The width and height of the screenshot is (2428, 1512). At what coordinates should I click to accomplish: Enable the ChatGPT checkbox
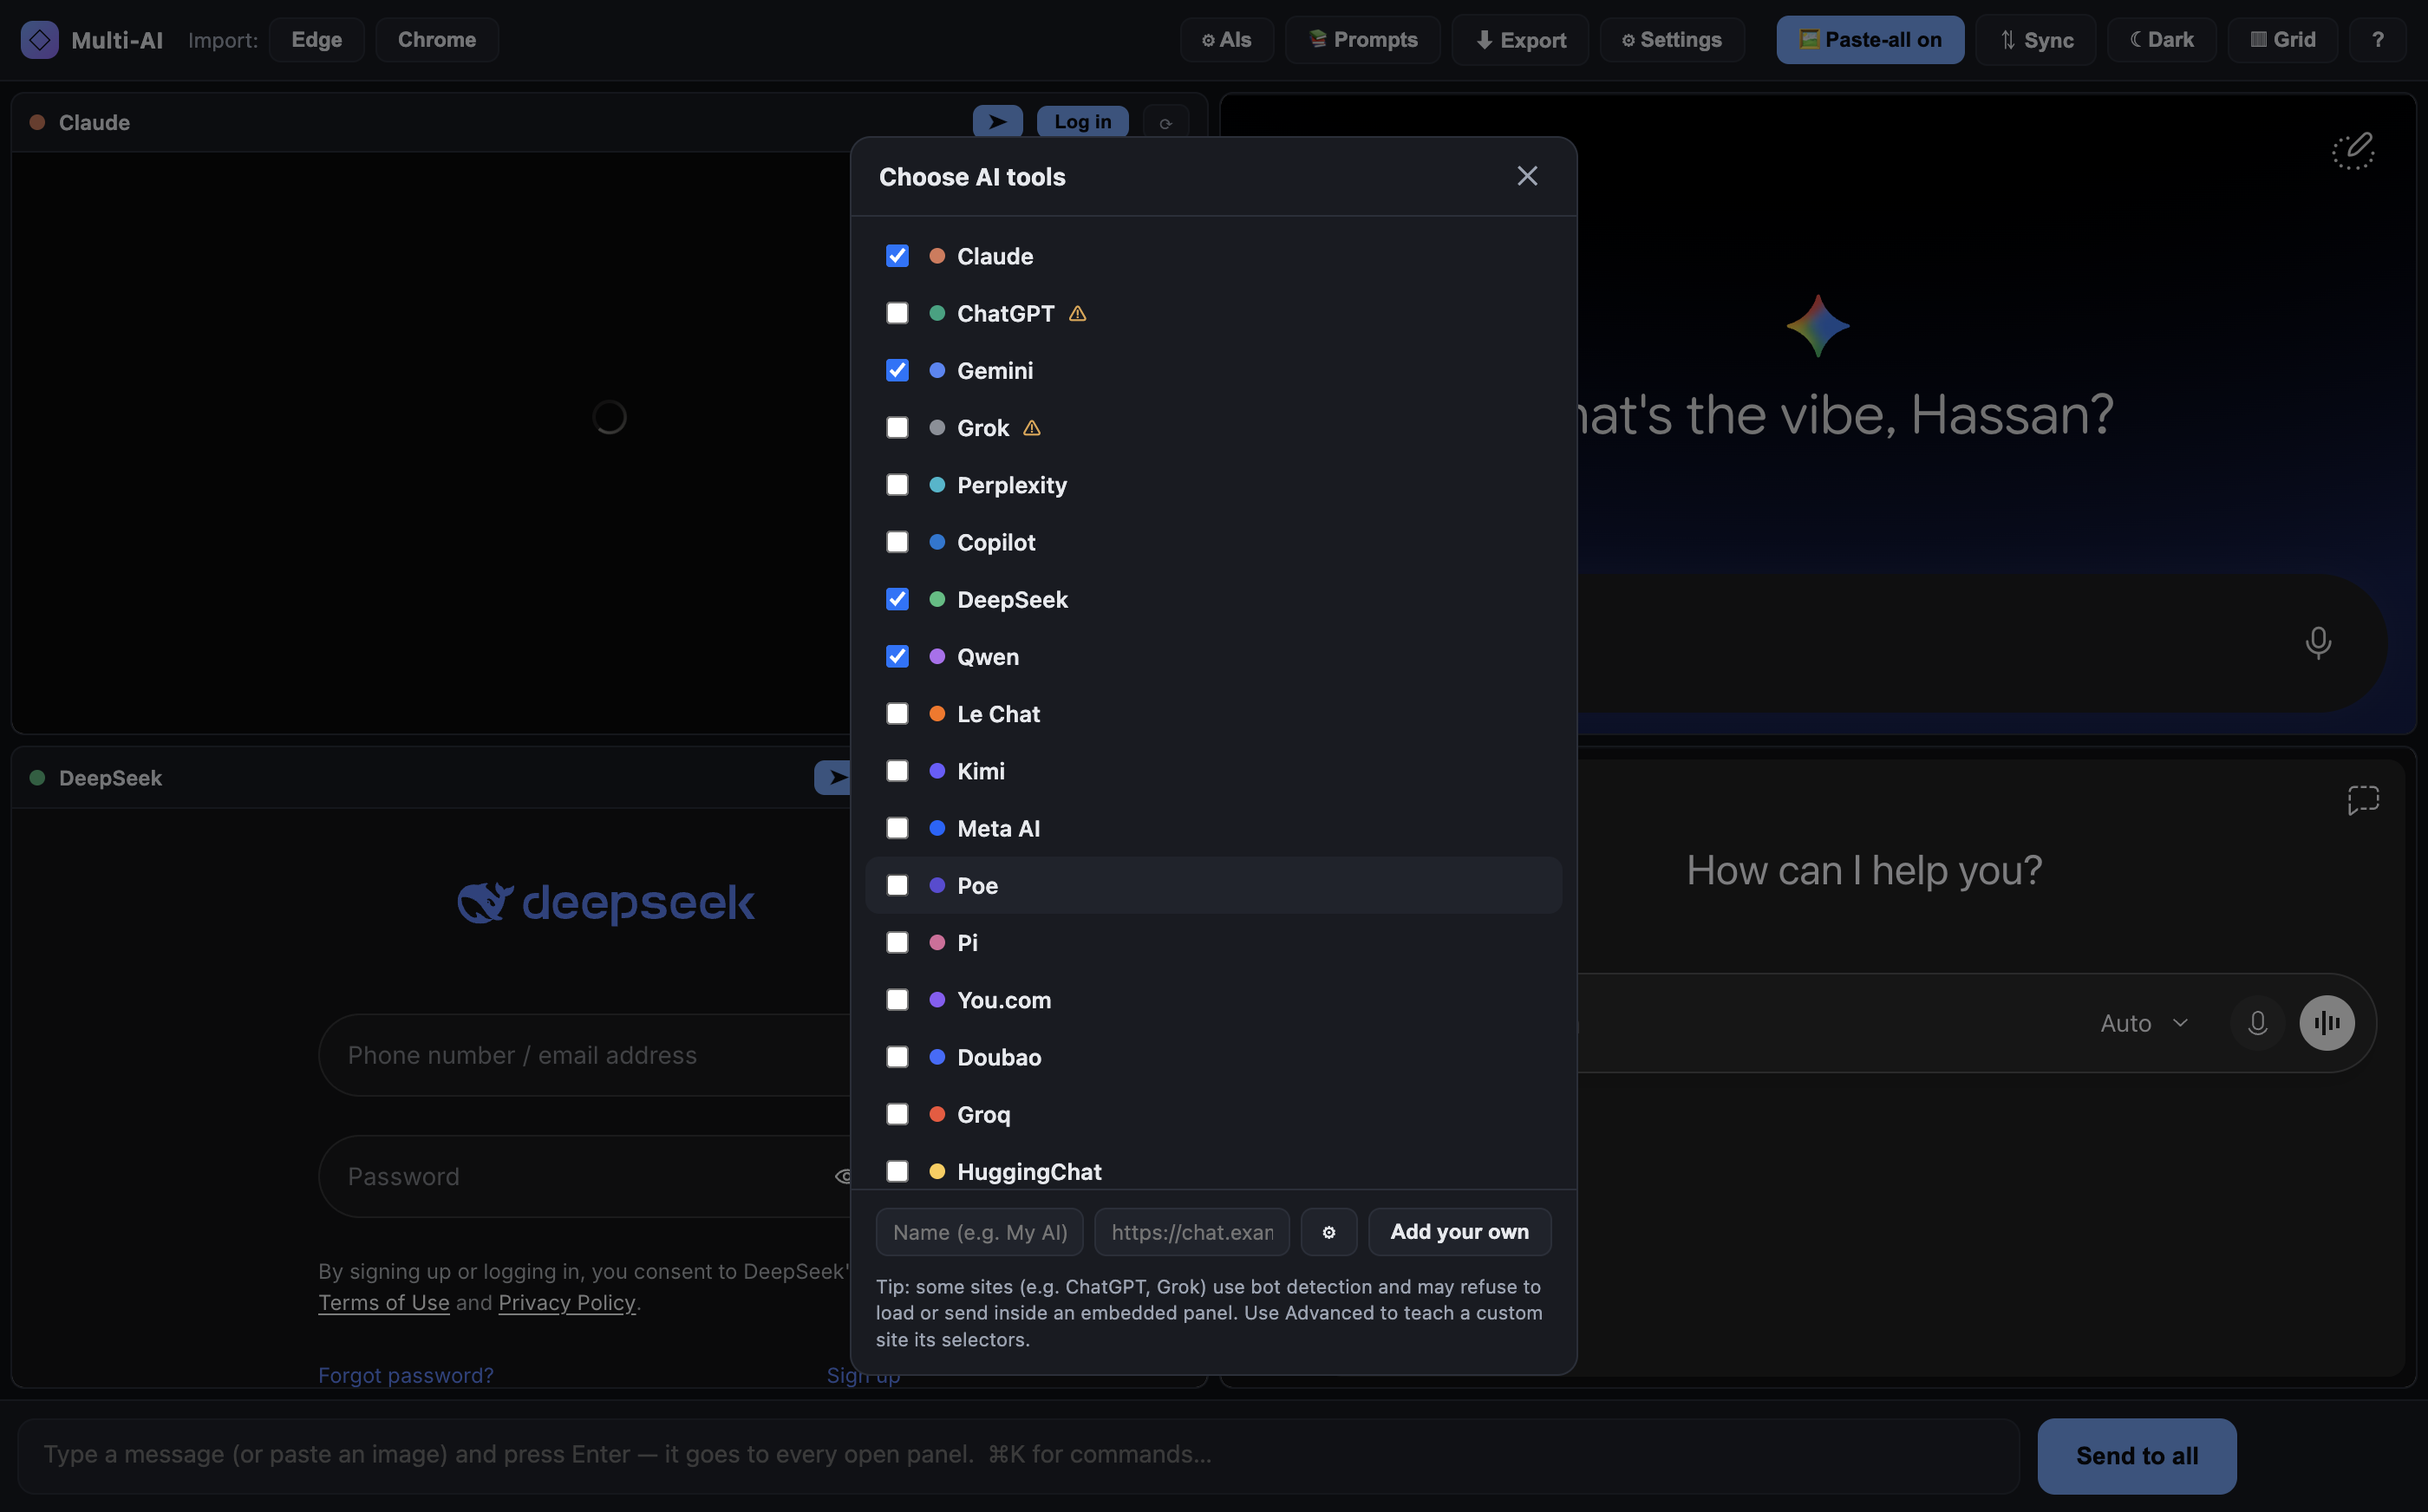point(897,314)
